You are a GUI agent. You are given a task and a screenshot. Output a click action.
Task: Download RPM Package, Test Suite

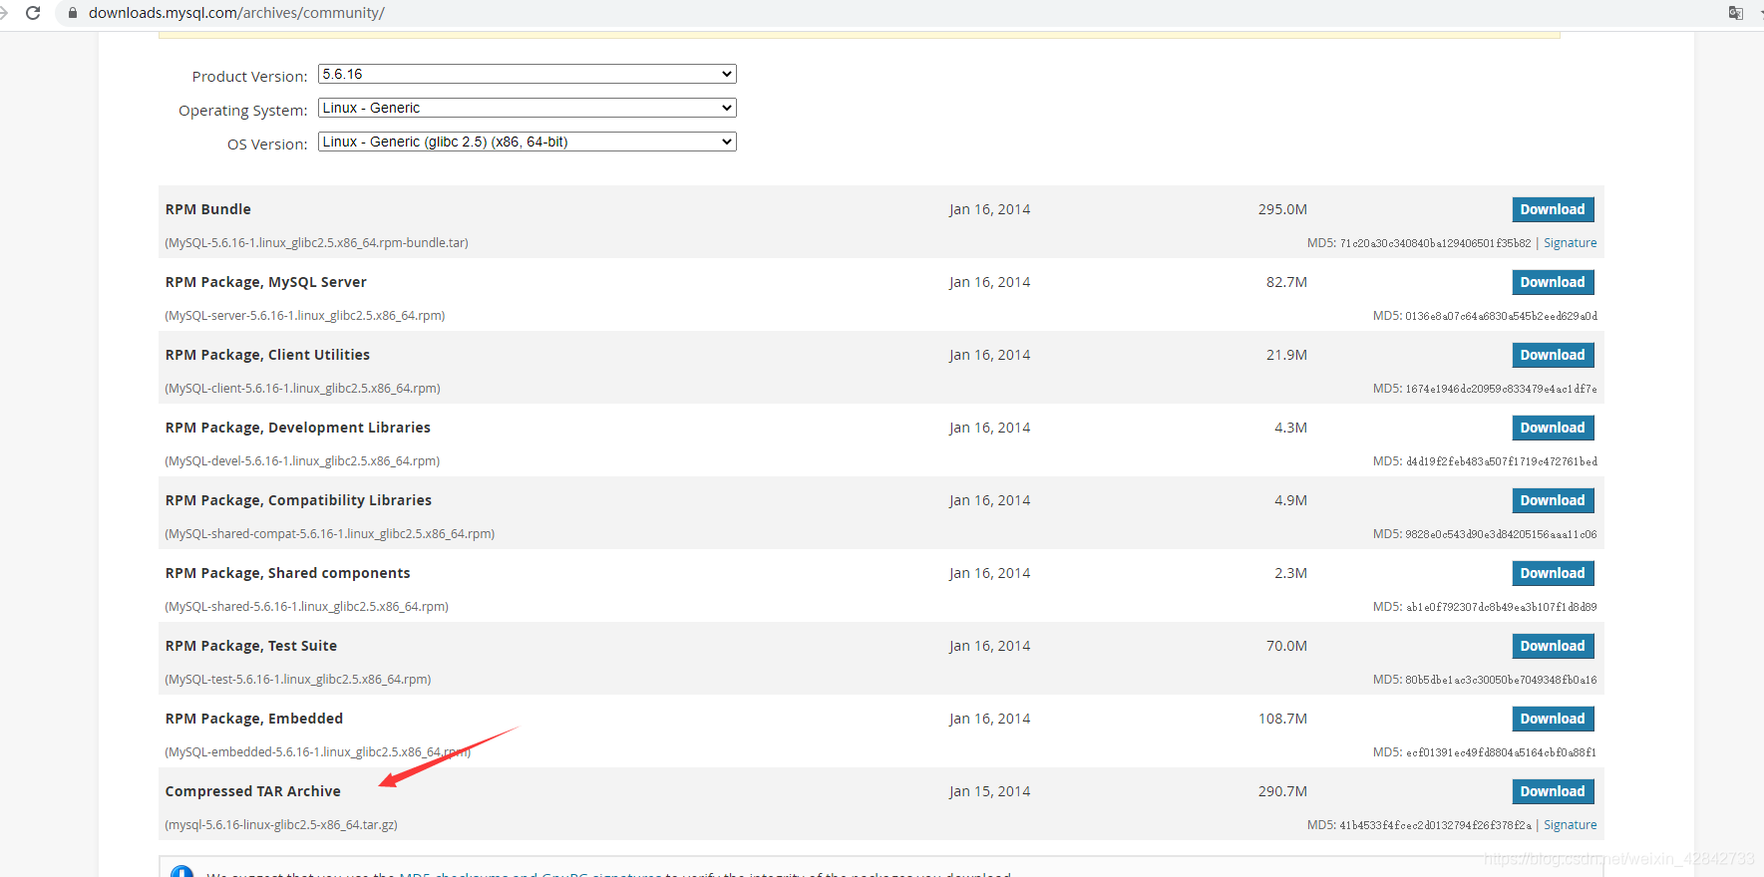tap(1553, 646)
